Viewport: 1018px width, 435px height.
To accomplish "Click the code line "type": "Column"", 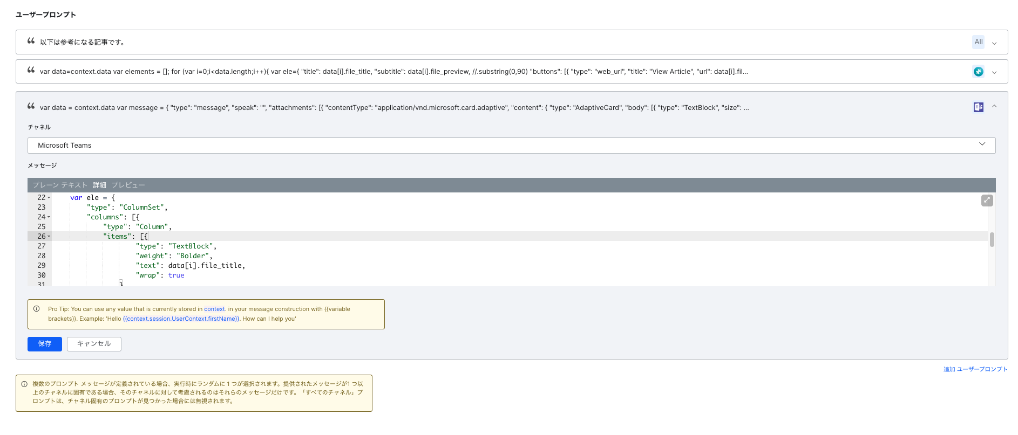I will [x=137, y=227].
